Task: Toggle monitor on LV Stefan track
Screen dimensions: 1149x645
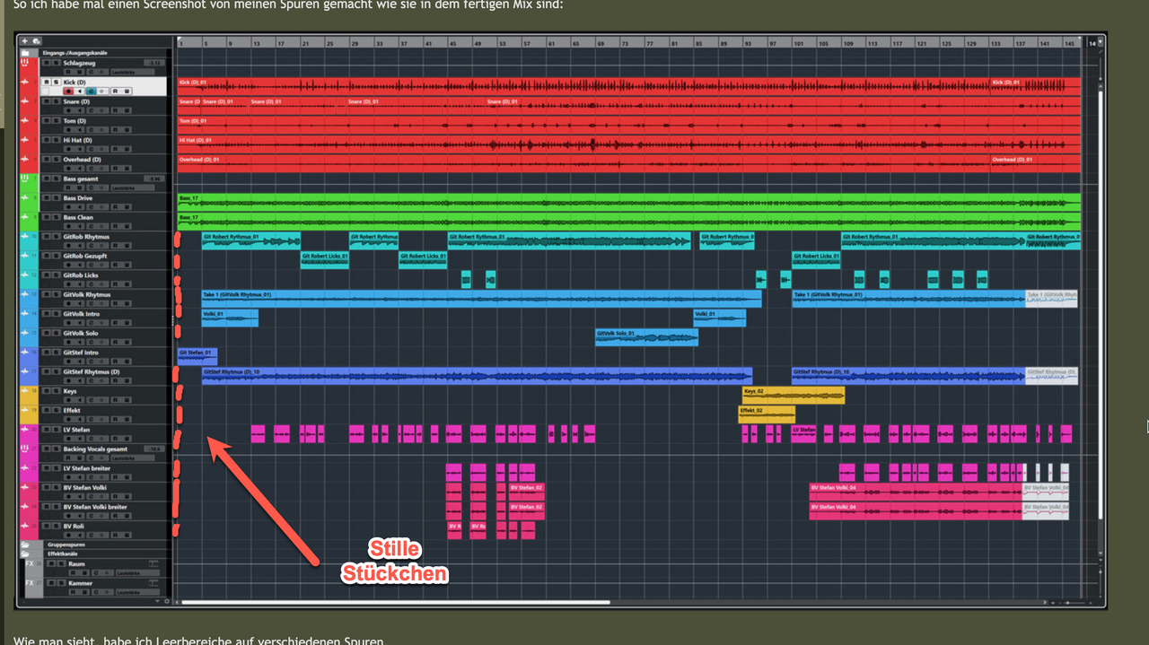Action: (x=79, y=439)
